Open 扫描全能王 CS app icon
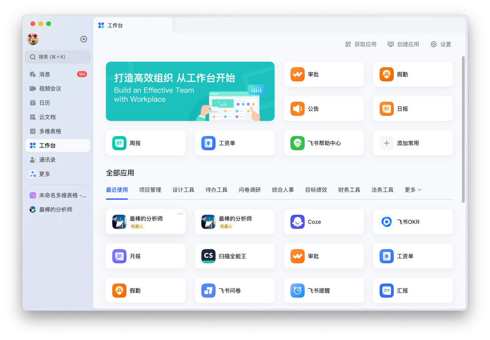 [x=208, y=256]
